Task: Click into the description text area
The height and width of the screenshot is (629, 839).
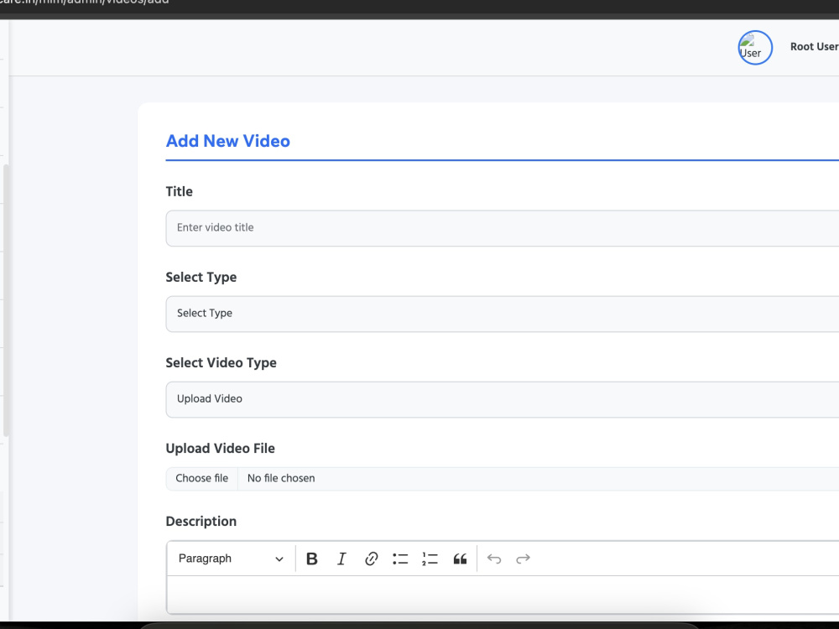Action: click(502, 595)
